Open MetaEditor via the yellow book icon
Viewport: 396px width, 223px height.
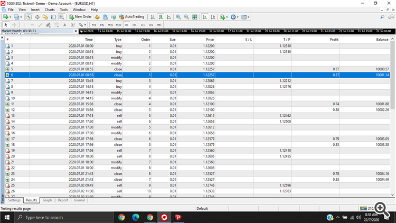[97, 17]
